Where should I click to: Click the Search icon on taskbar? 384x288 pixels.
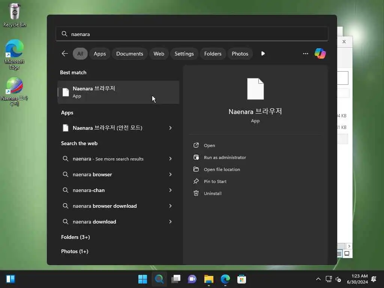click(159, 279)
